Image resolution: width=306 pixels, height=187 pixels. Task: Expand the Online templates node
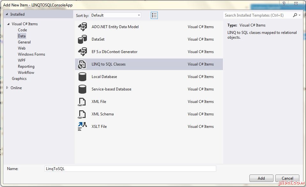click(x=7, y=88)
